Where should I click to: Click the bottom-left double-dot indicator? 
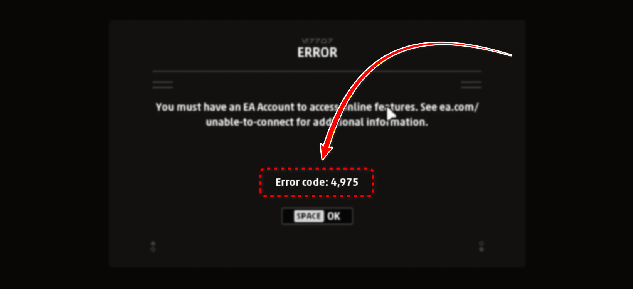tap(153, 247)
